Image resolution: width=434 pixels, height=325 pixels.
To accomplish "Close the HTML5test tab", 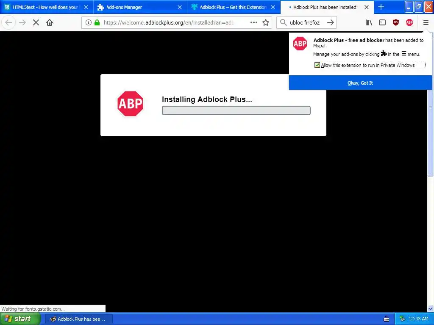I will pyautogui.click(x=86, y=7).
